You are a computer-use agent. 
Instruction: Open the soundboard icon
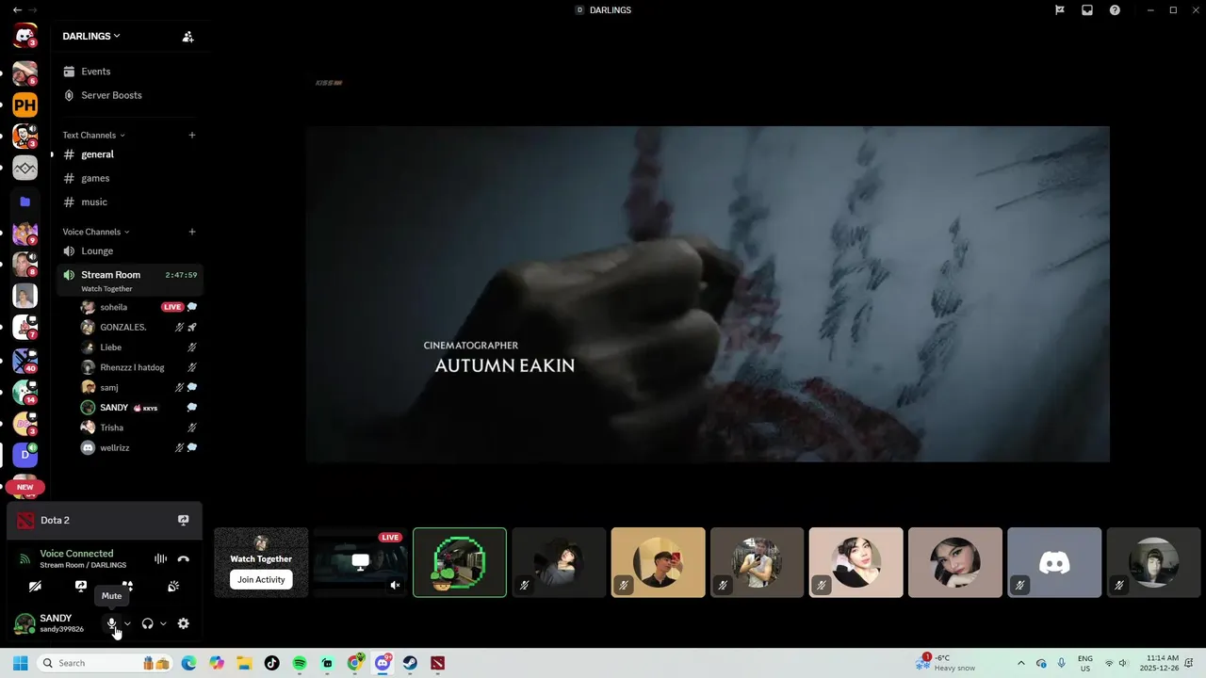(173, 586)
